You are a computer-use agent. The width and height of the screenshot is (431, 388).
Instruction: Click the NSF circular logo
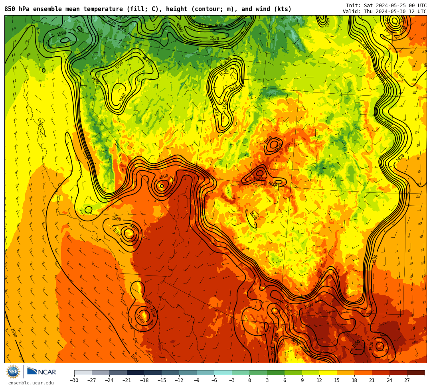coord(13,372)
